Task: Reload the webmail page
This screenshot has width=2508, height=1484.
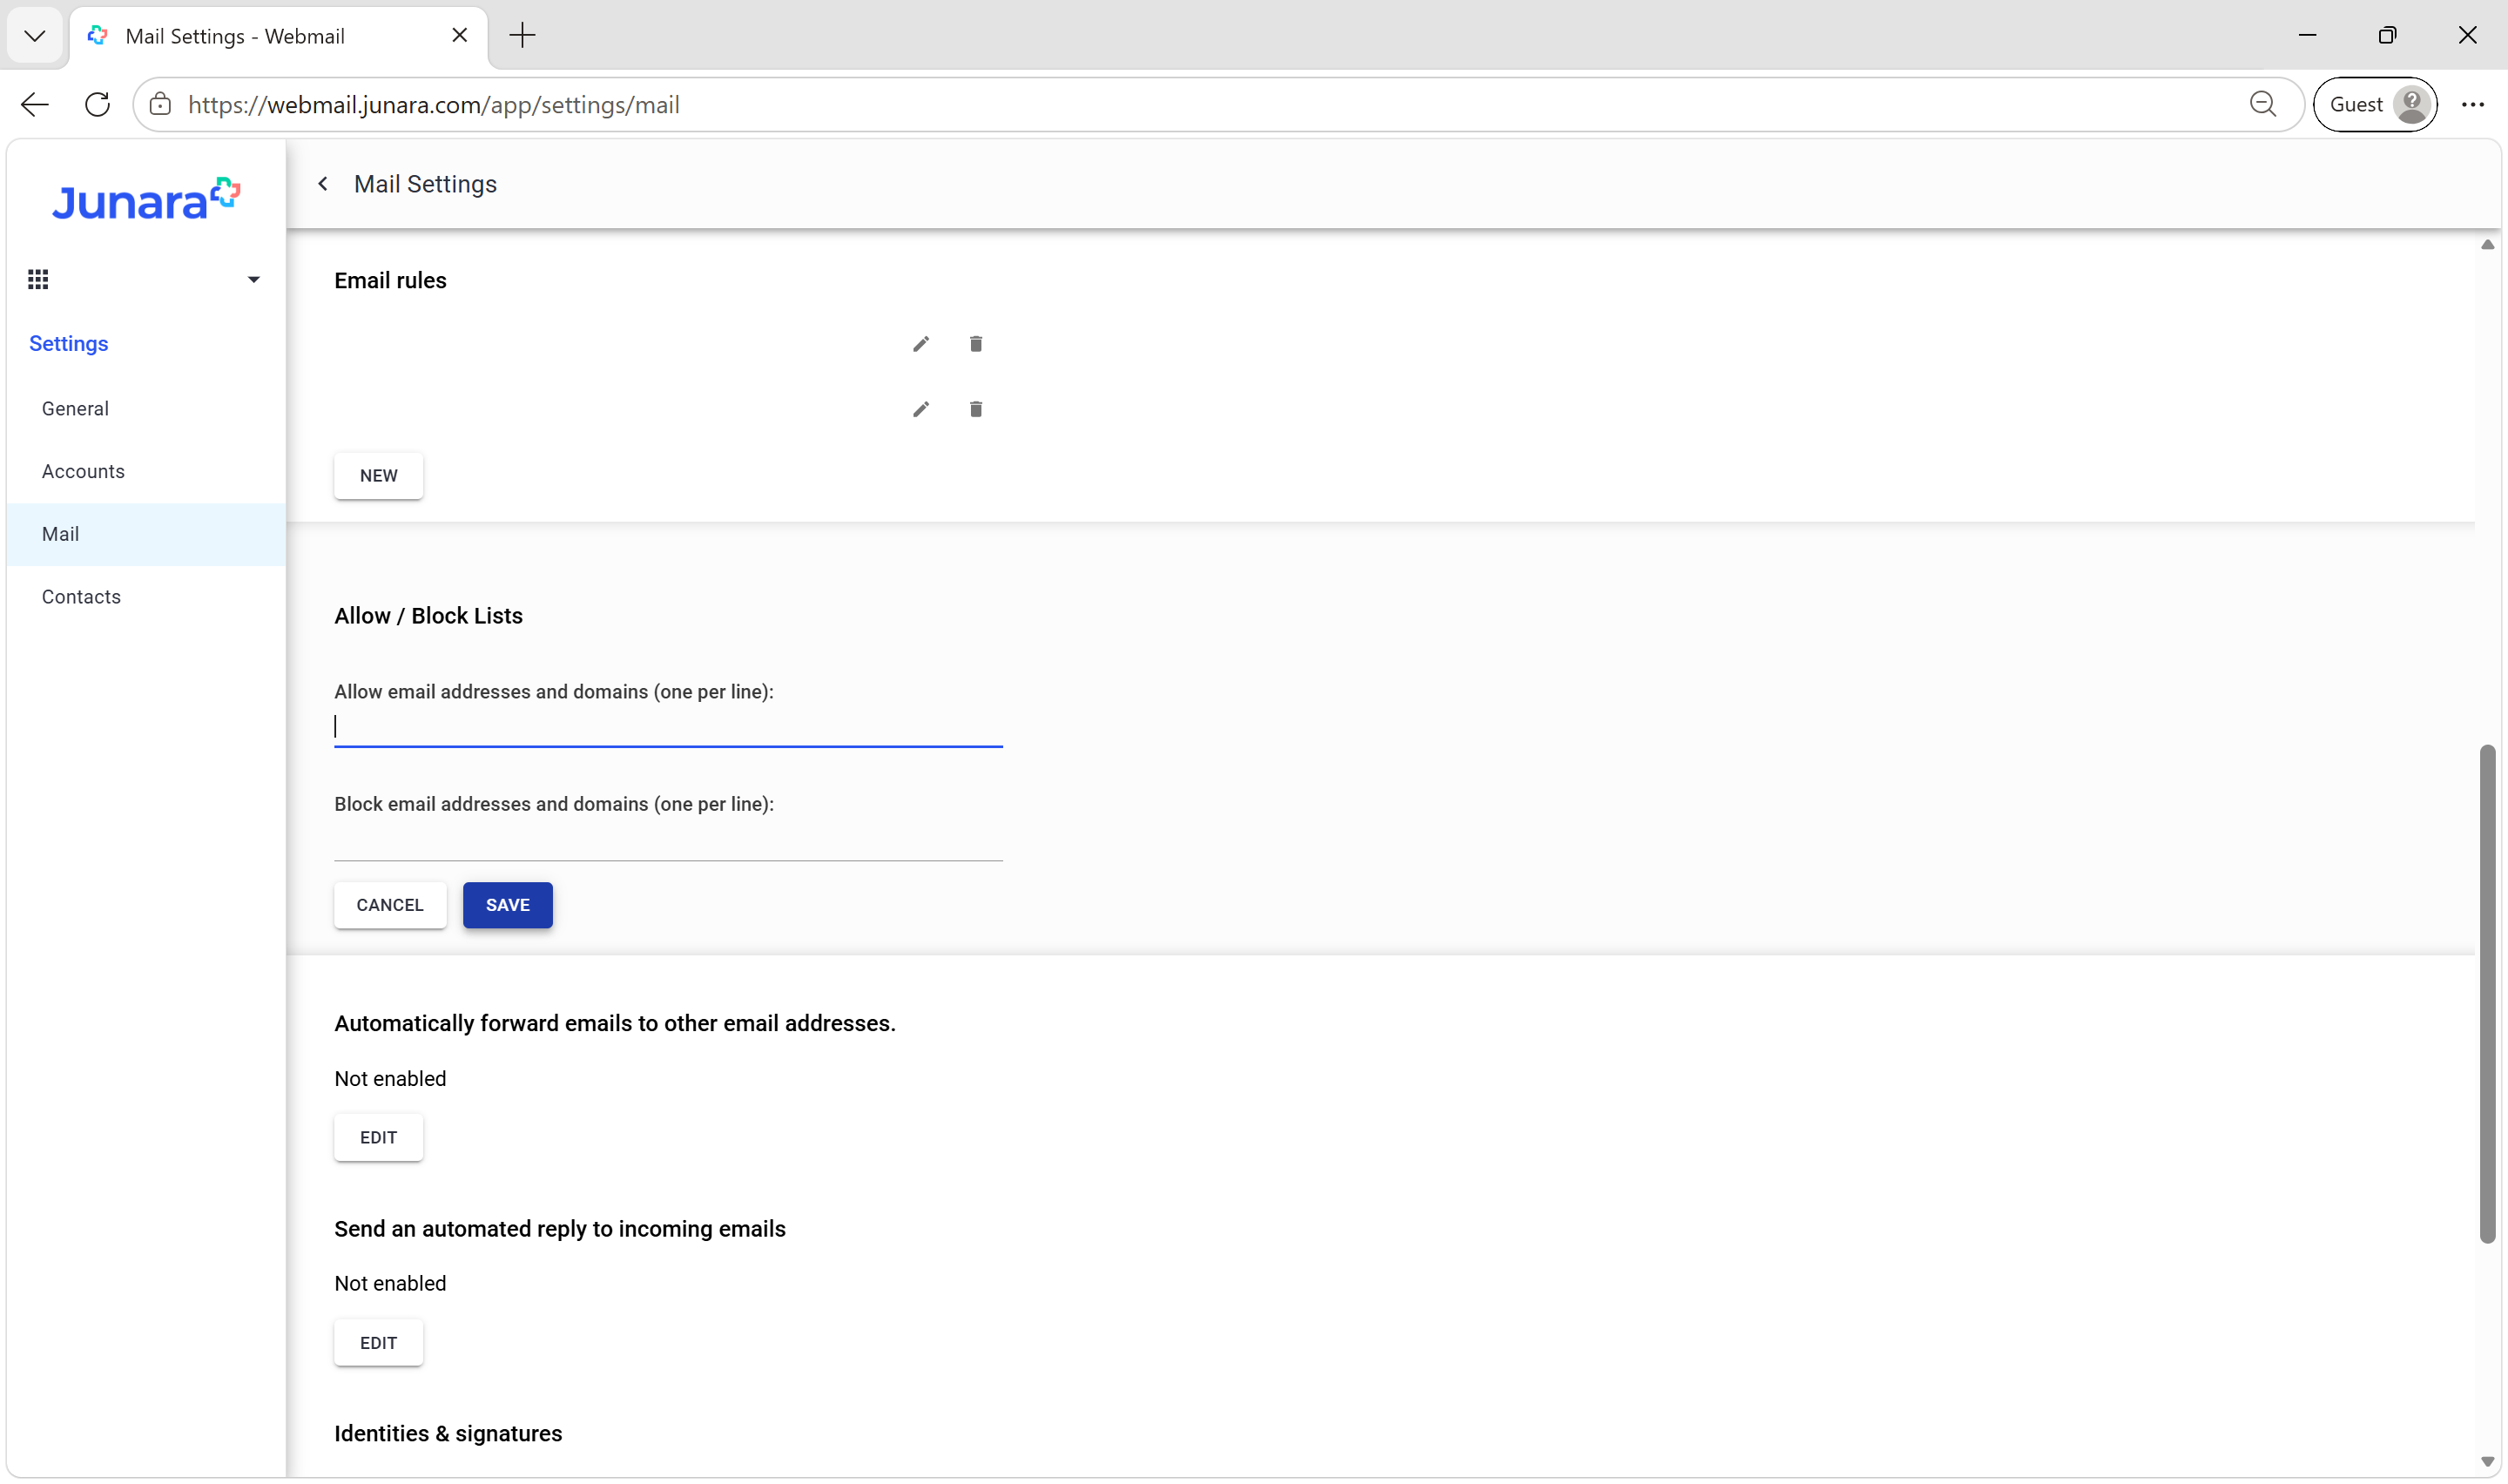Action: [97, 105]
